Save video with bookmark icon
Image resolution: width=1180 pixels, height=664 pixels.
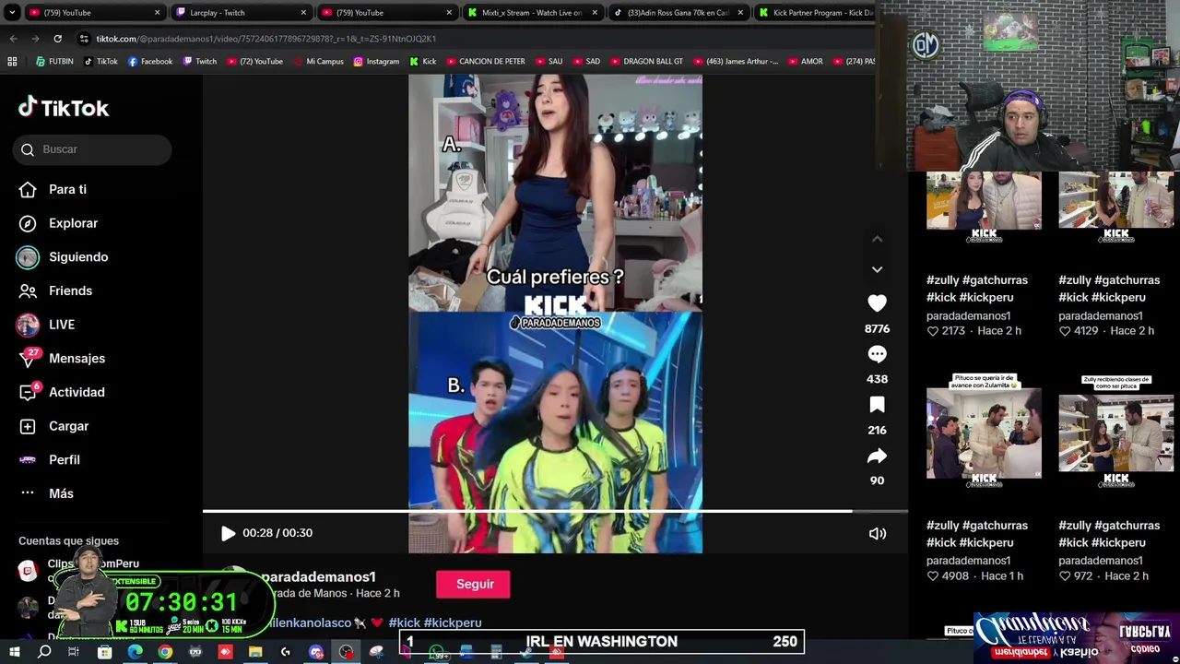(x=877, y=405)
